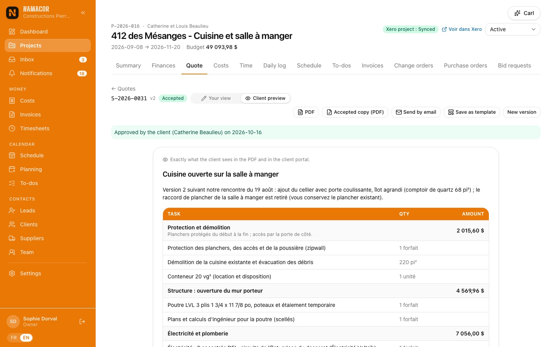The height and width of the screenshot is (347, 556).
Task: Open Invoices in the sidebar
Action: pyautogui.click(x=47, y=115)
